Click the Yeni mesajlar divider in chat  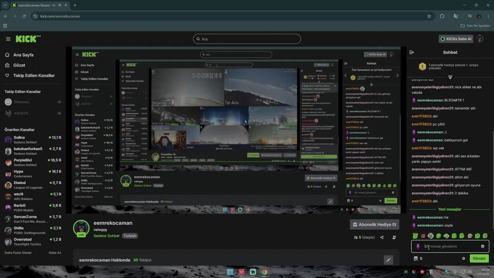click(x=450, y=209)
